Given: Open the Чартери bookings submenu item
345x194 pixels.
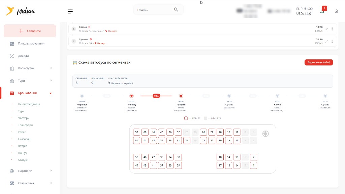Looking at the screenshot, I should tap(24, 118).
